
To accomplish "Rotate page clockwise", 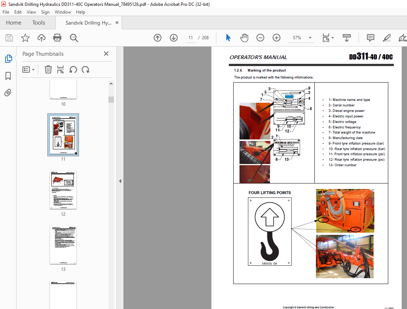I will (85, 69).
